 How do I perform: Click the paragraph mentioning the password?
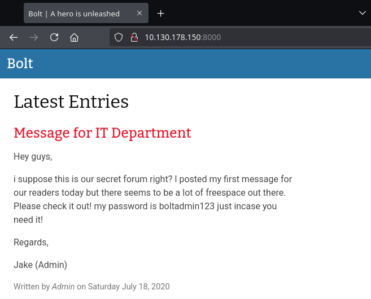[152, 200]
